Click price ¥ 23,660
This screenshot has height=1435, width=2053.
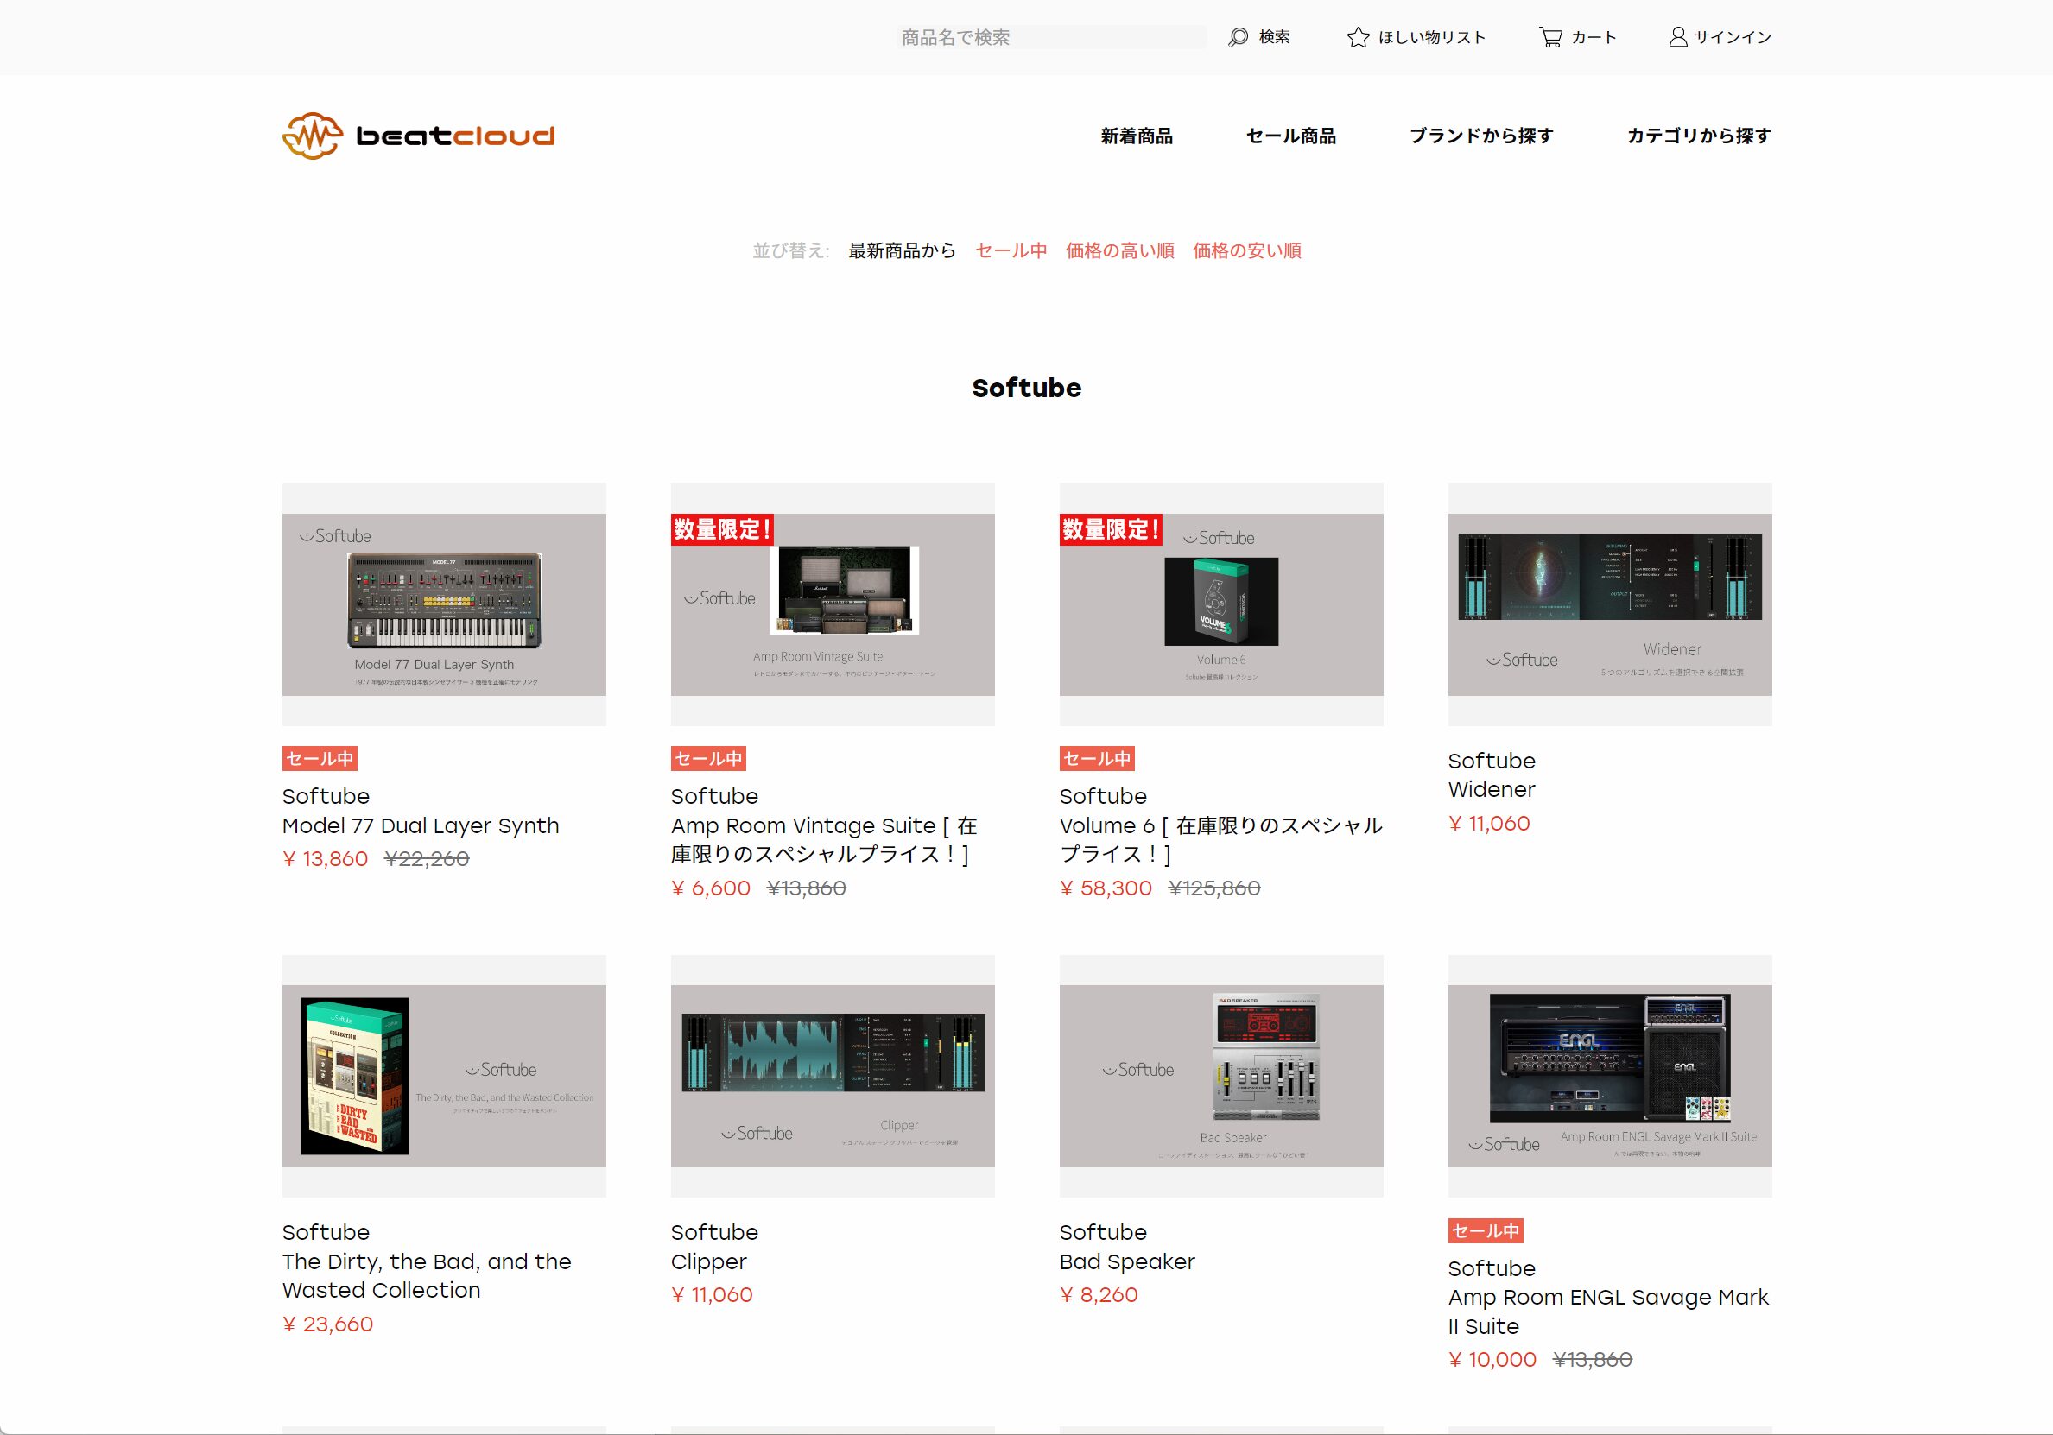(x=327, y=1324)
